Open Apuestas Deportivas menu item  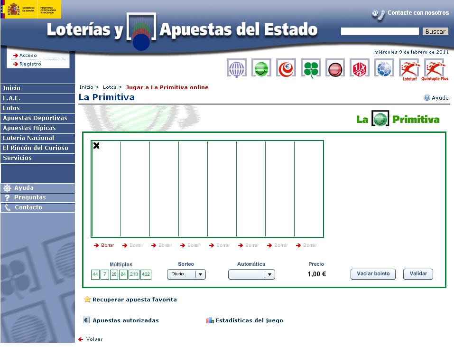click(37, 118)
